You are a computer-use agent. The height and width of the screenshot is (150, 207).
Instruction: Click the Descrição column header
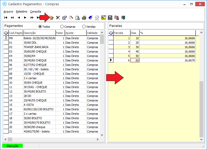pos(39,33)
